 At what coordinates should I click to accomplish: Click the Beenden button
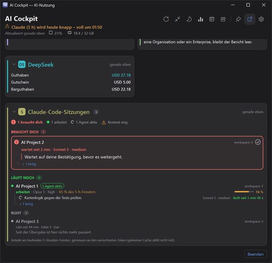click(255, 254)
